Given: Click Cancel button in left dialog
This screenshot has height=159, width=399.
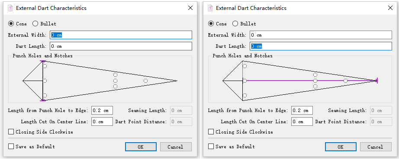Looking at the screenshot, I should coord(176,147).
